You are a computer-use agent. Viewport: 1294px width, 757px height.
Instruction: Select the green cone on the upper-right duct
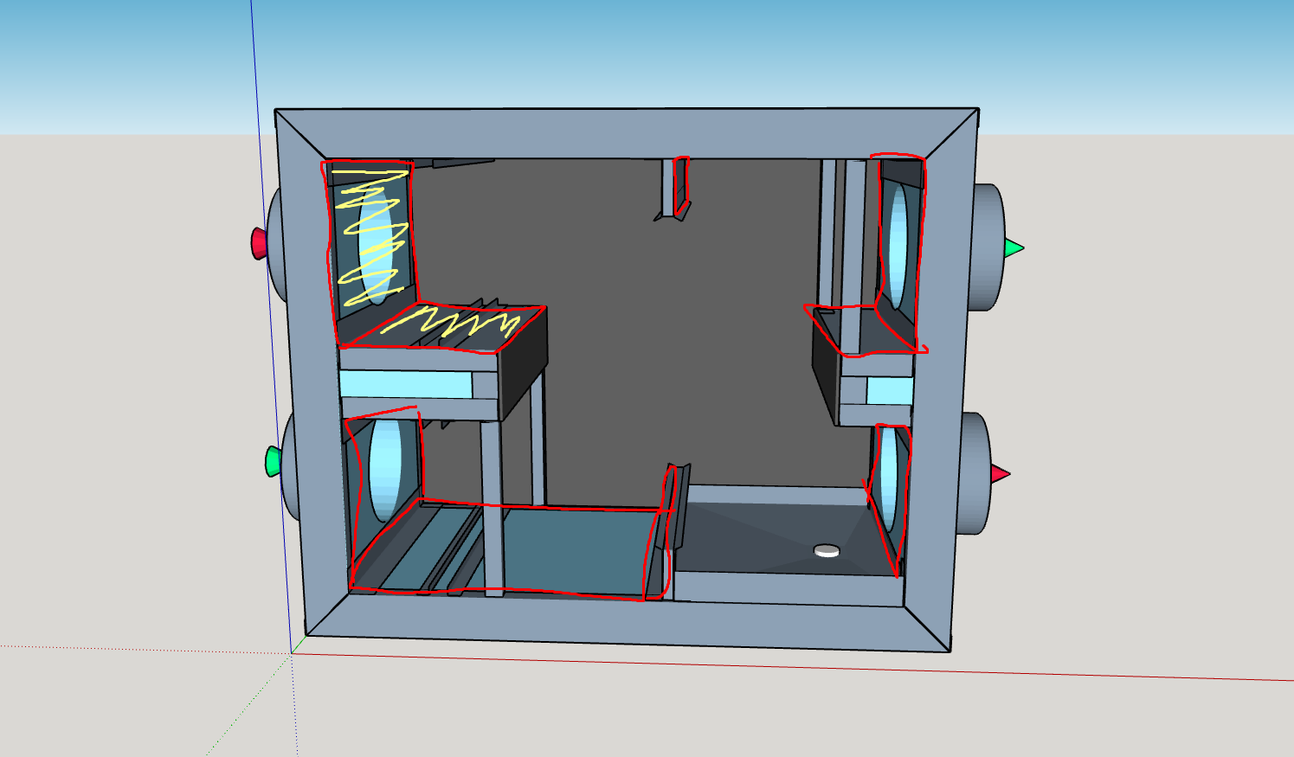click(1014, 248)
